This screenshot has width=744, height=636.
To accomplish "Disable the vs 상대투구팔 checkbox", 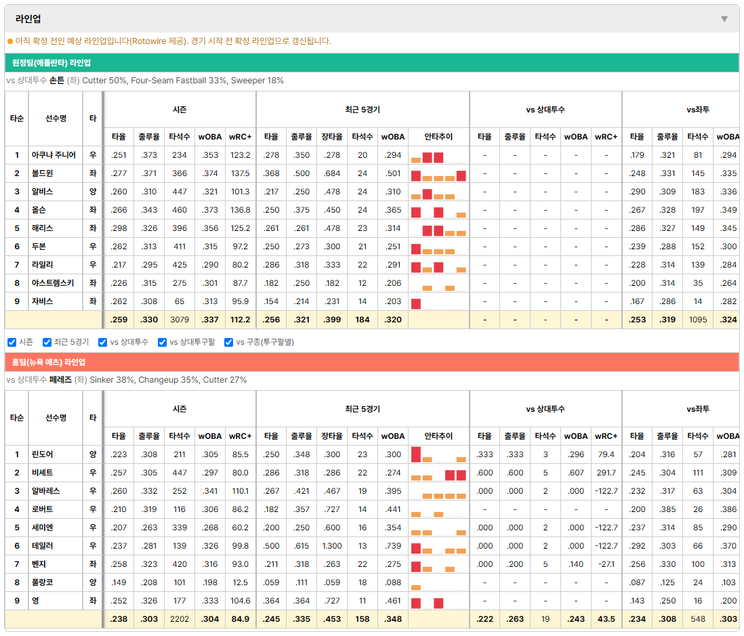I will pyautogui.click(x=162, y=343).
